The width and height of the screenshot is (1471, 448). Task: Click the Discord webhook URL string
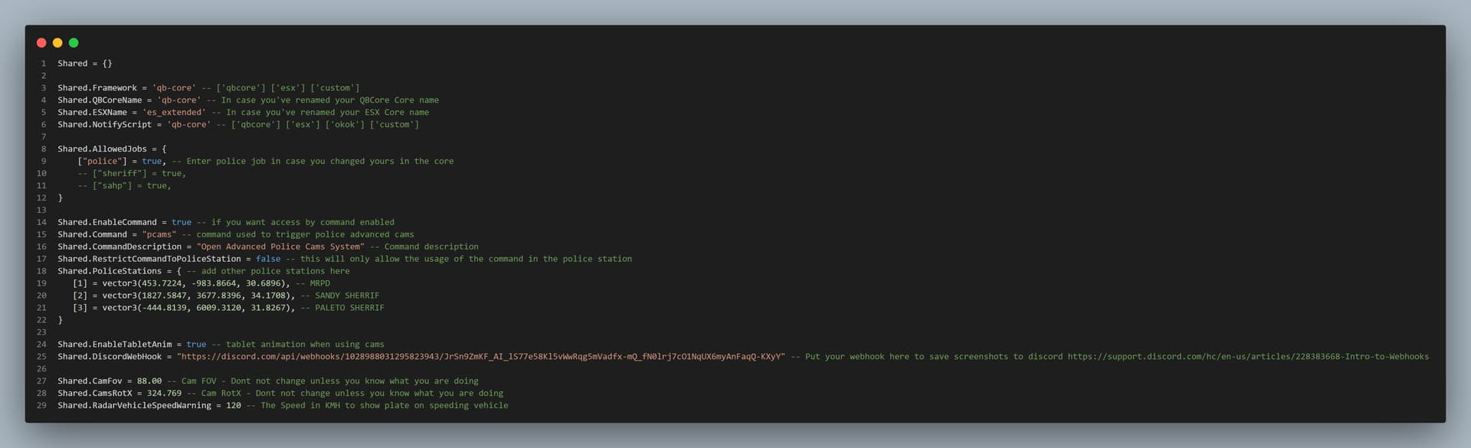pyautogui.click(x=481, y=357)
